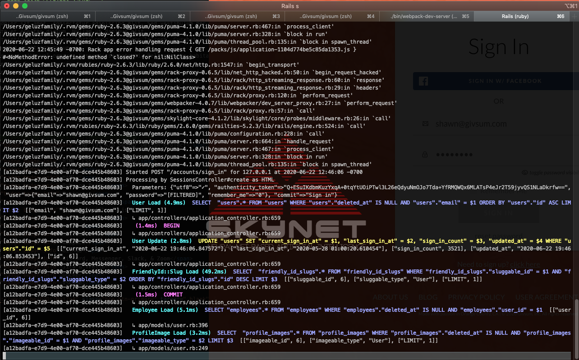
Task: Click the net/http.rb:1547 begin_transport line
Action: tap(151, 65)
